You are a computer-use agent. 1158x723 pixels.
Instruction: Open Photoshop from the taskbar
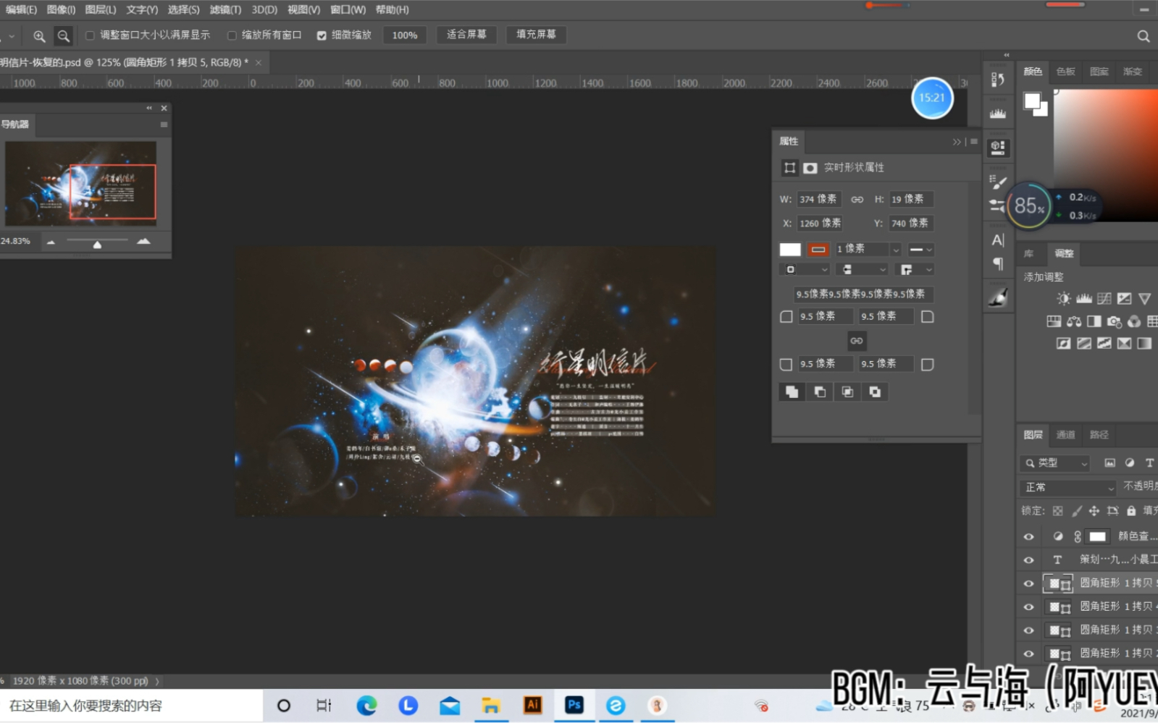pos(574,705)
